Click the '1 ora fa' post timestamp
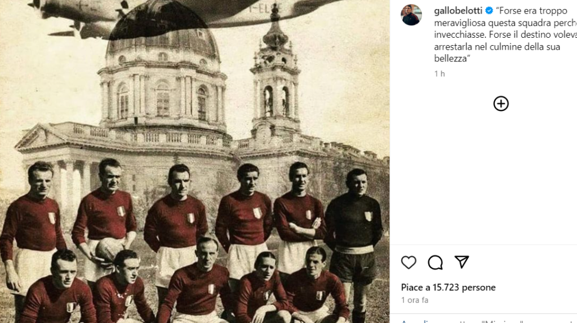This screenshot has height=323, width=577. click(415, 300)
